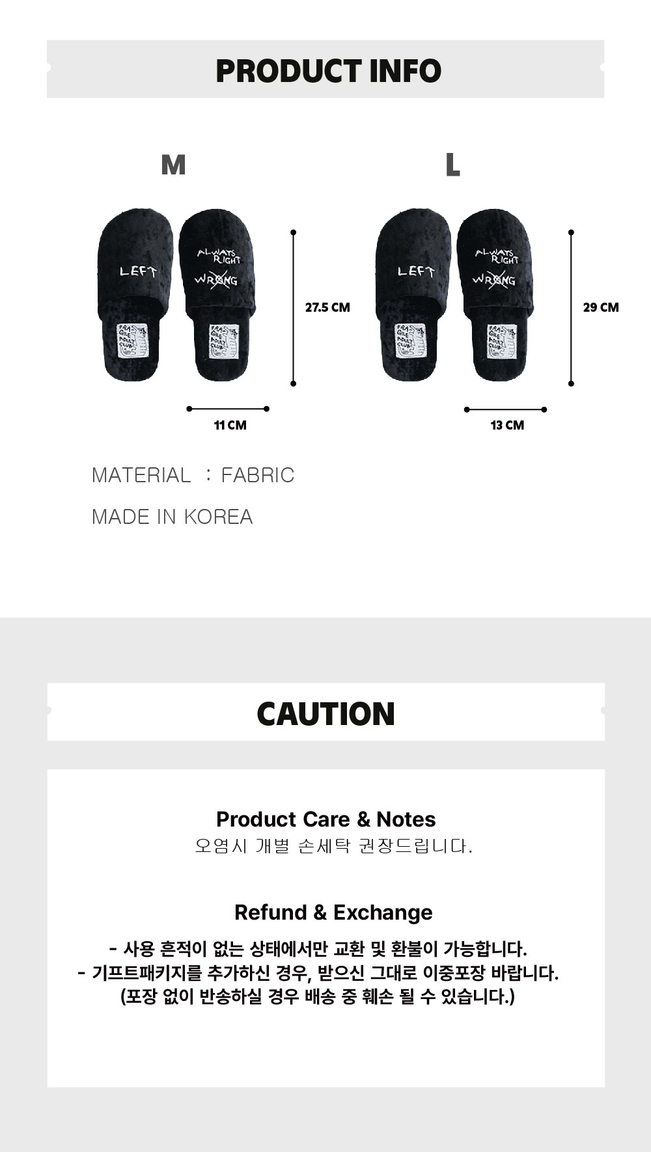Viewport: 651px width, 1152px height.
Task: Click the 29 CM length label
Action: (600, 308)
